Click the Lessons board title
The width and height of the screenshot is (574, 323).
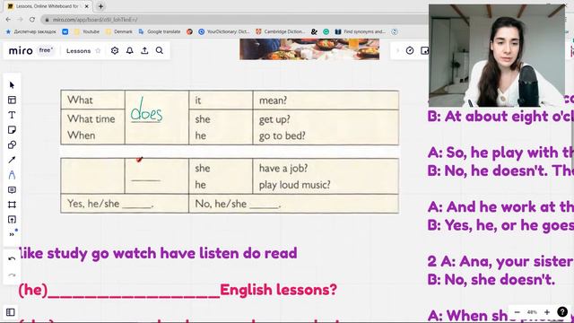78,51
